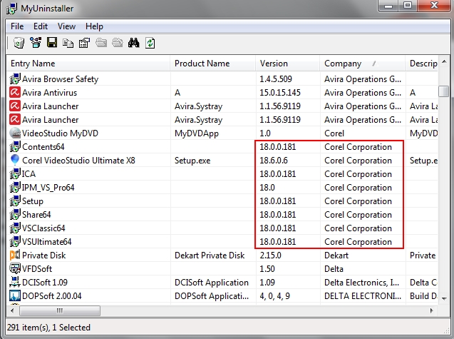Image resolution: width=454 pixels, height=339 pixels.
Task: Open the File menu
Action: pyautogui.click(x=17, y=26)
